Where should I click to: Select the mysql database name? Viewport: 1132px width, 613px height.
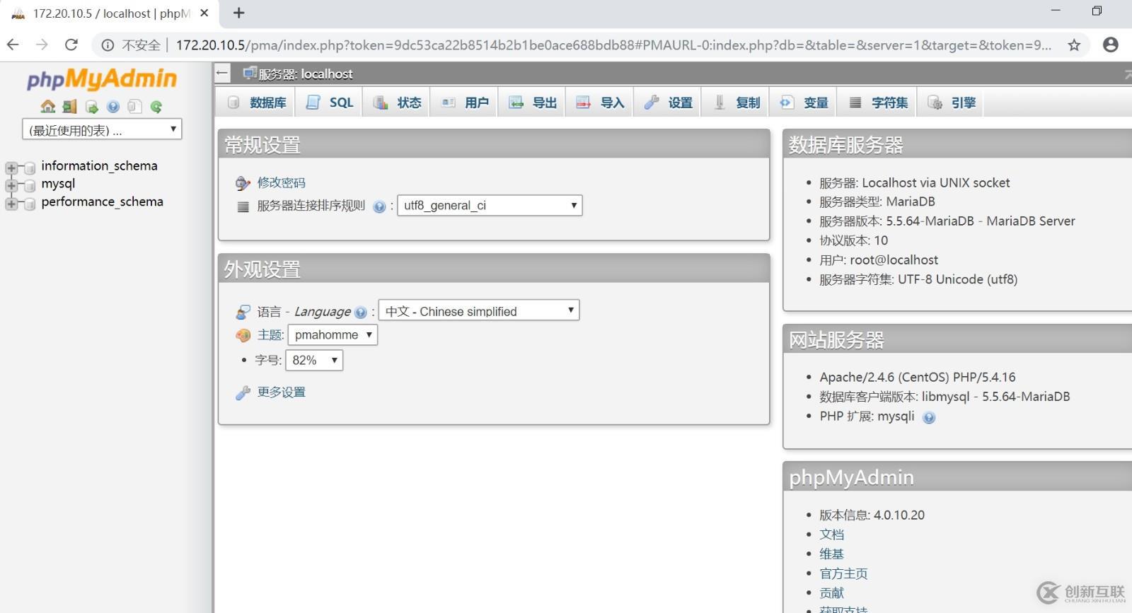point(58,184)
